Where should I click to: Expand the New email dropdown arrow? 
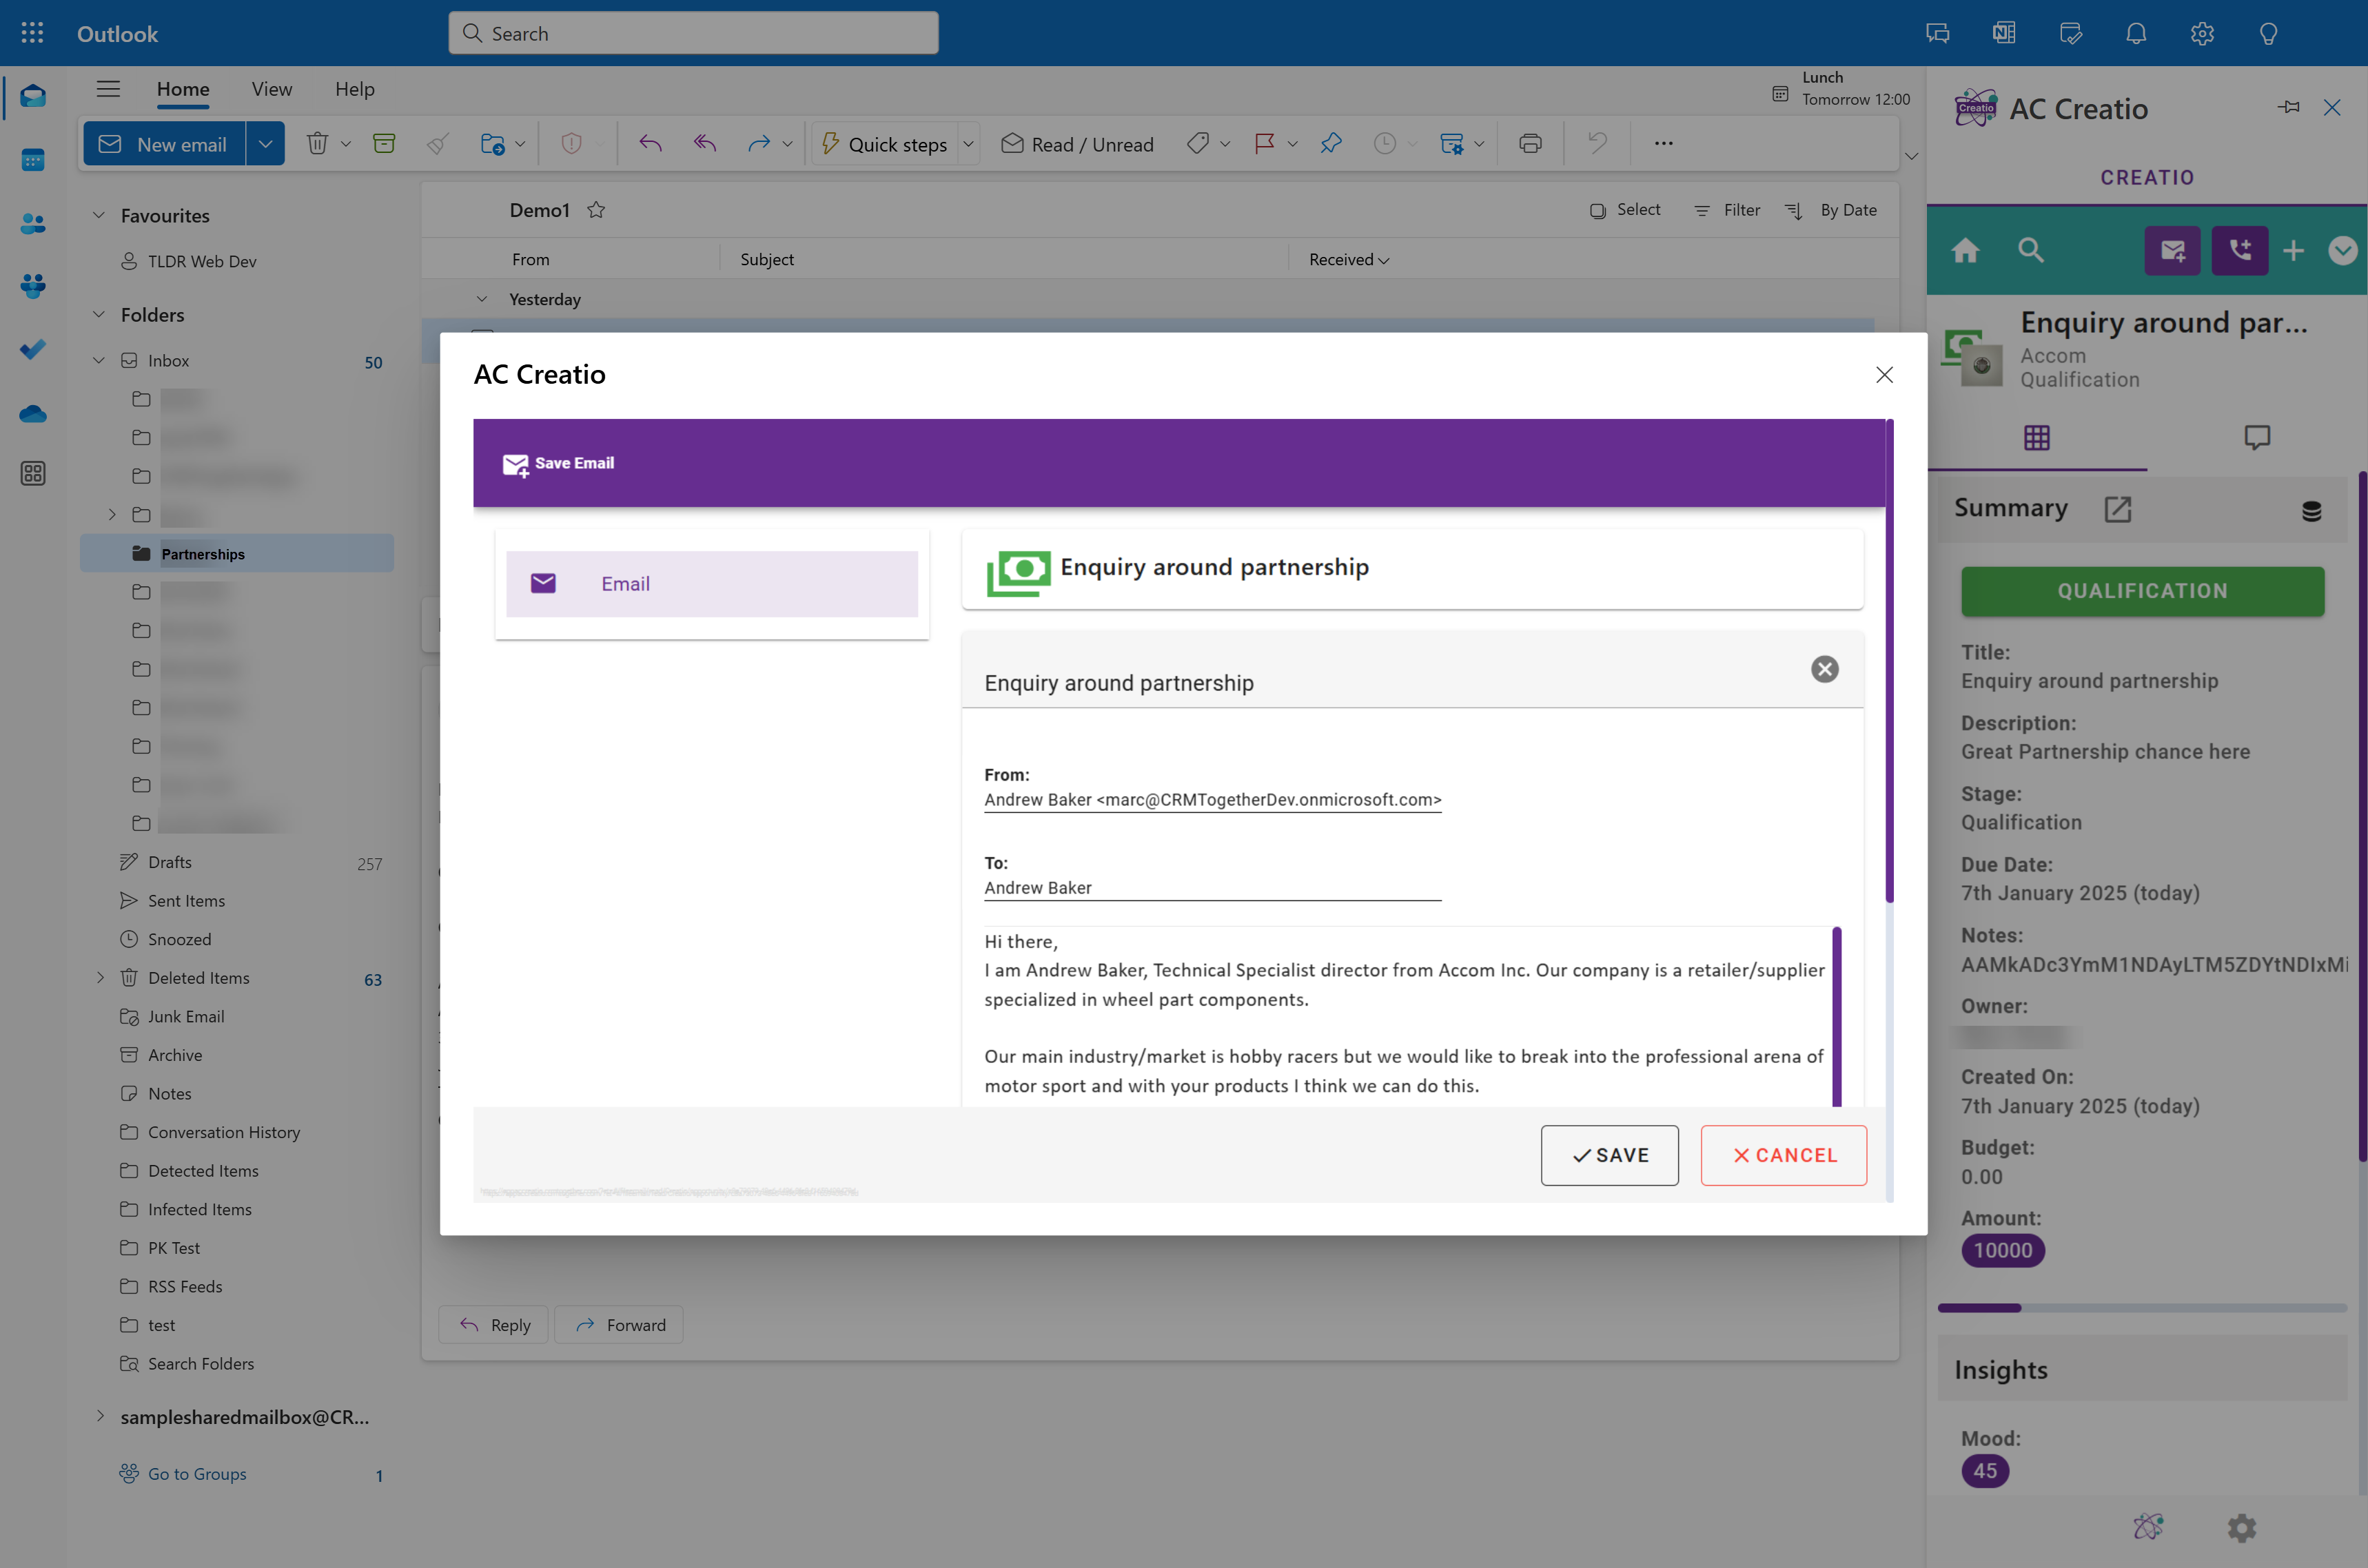[x=265, y=144]
